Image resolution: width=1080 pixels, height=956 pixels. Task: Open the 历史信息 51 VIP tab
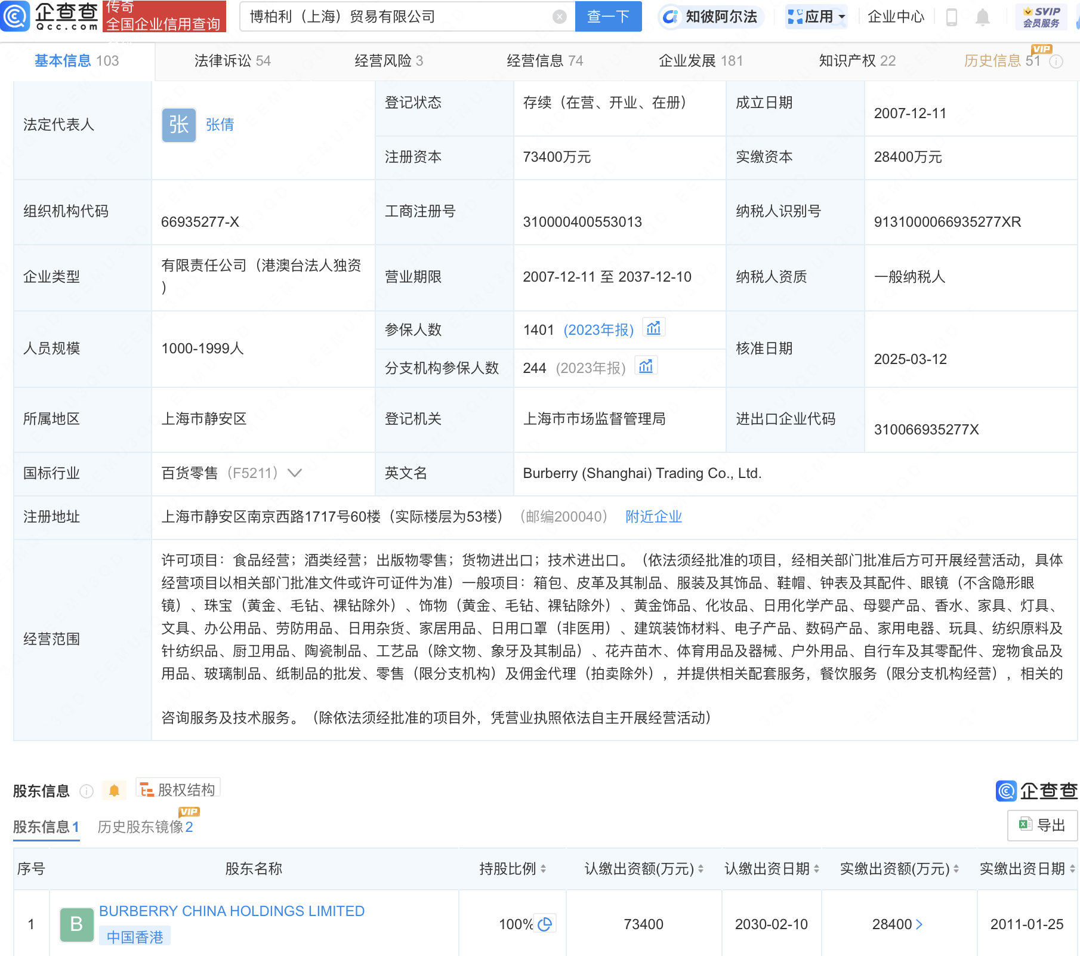pyautogui.click(x=1002, y=61)
